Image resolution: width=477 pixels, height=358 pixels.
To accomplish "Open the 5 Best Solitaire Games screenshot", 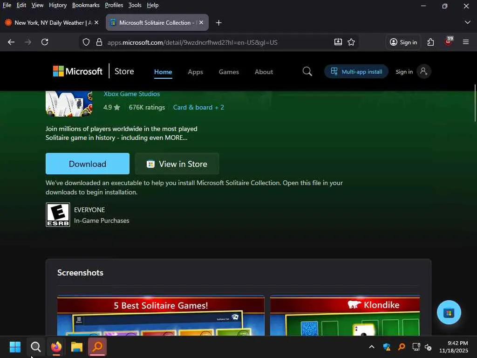I will pos(161,316).
